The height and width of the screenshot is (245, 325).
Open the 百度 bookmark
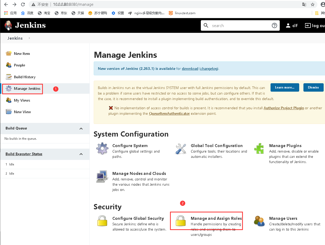(27, 13)
